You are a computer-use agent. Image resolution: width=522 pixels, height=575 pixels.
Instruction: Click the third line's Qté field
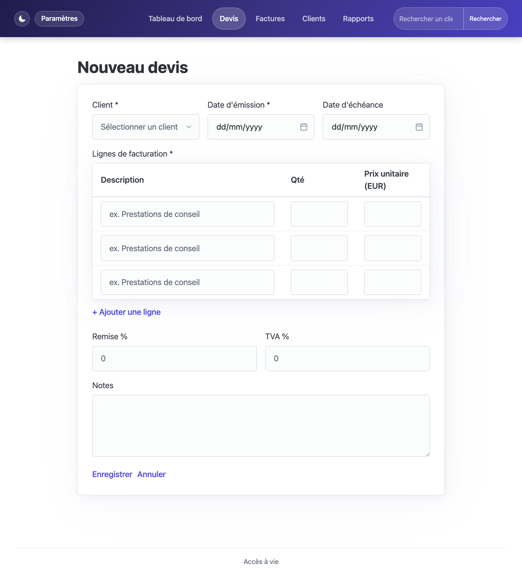319,282
